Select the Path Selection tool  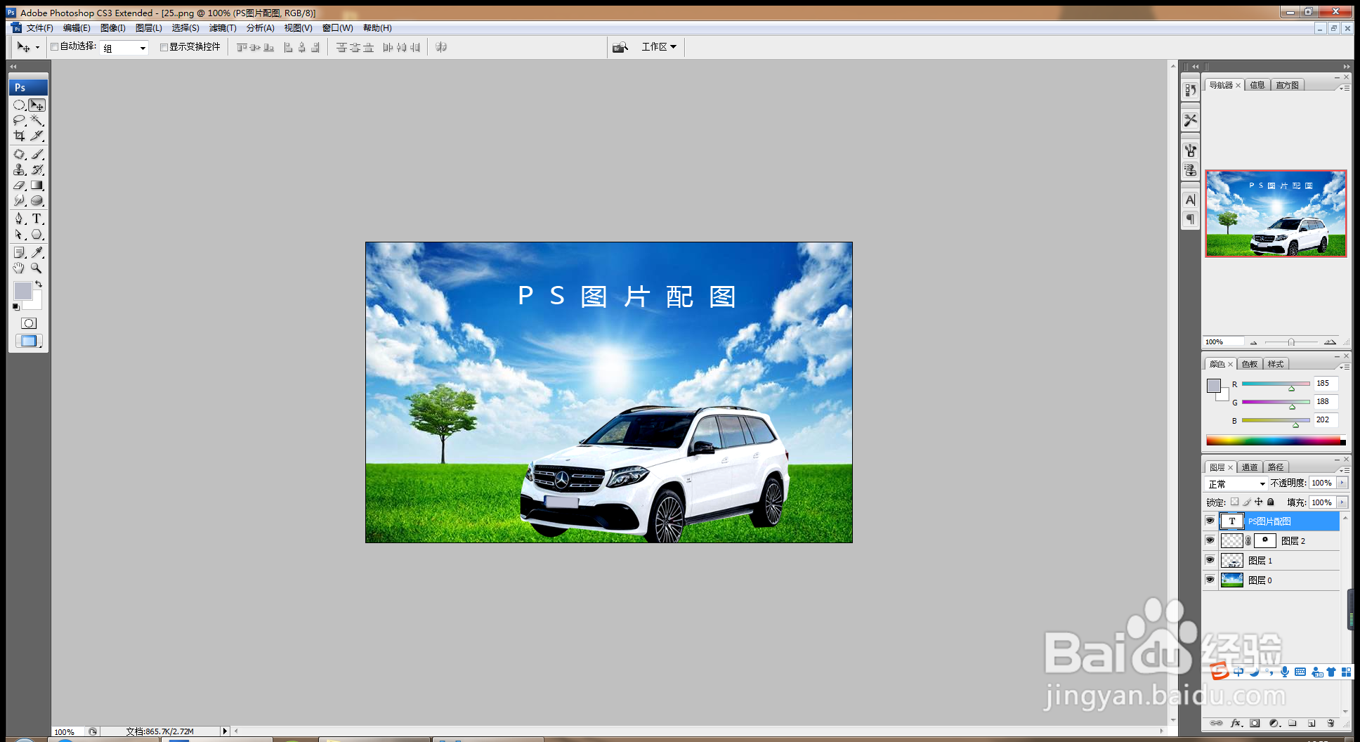[x=19, y=235]
